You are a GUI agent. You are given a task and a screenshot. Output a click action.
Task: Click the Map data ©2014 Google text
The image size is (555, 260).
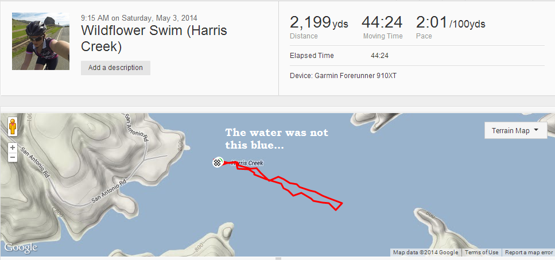425,253
